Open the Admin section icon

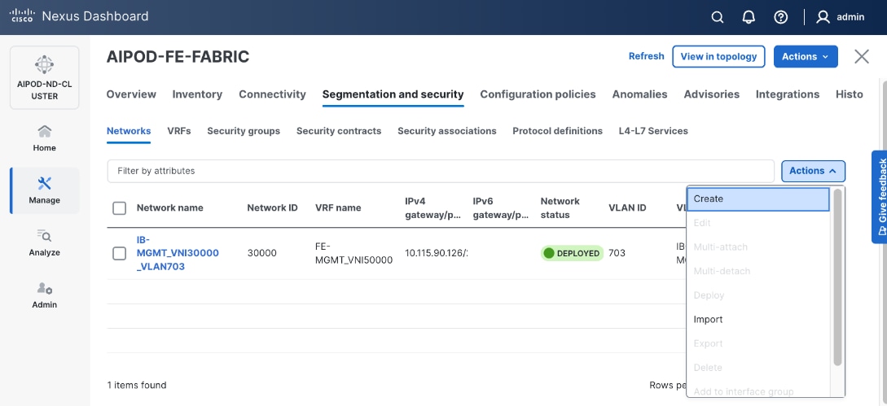(45, 294)
